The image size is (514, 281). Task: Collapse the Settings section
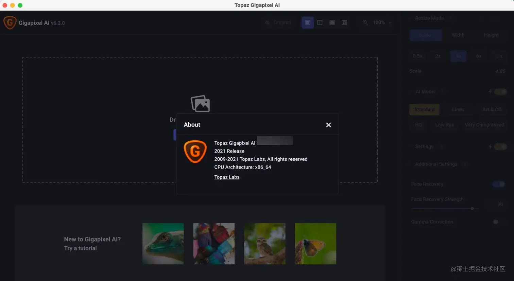click(x=424, y=147)
